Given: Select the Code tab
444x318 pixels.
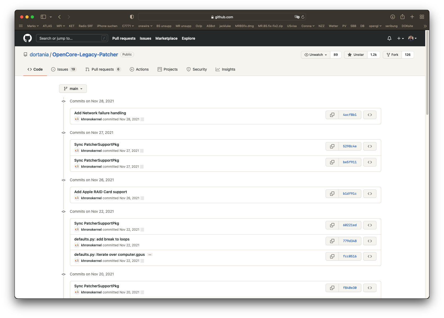Looking at the screenshot, I should (35, 69).
